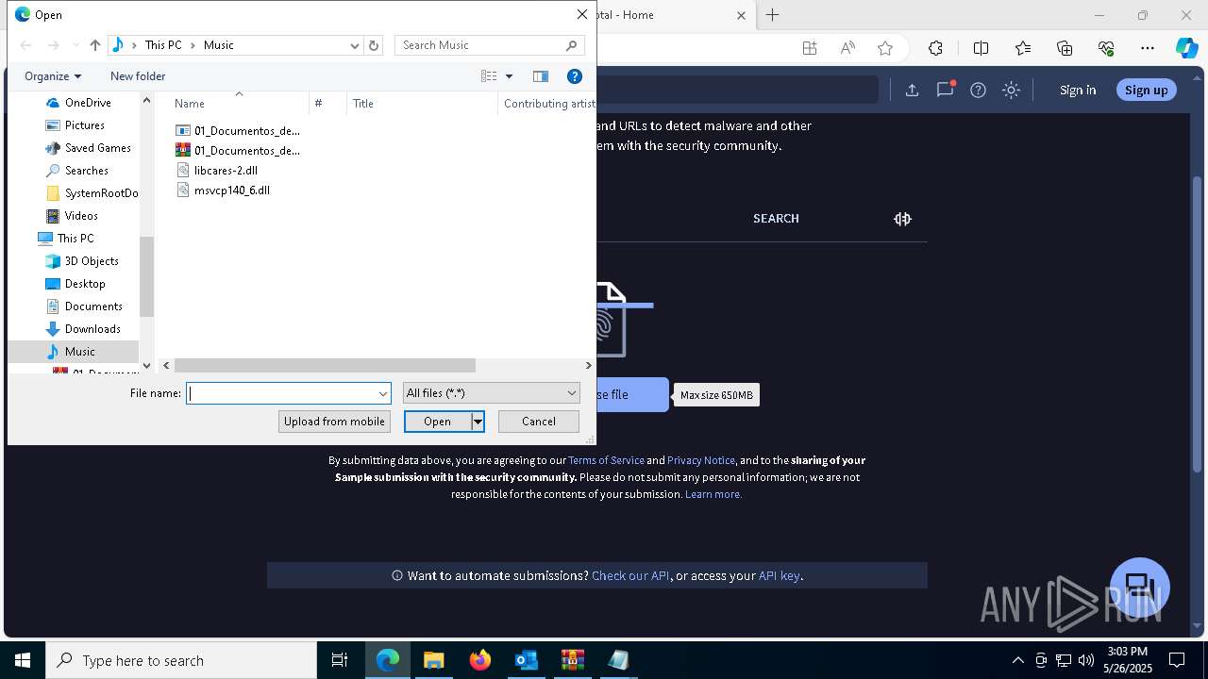1208x679 pixels.
Task: Select the libcares-2.dll file
Action: [x=226, y=171]
